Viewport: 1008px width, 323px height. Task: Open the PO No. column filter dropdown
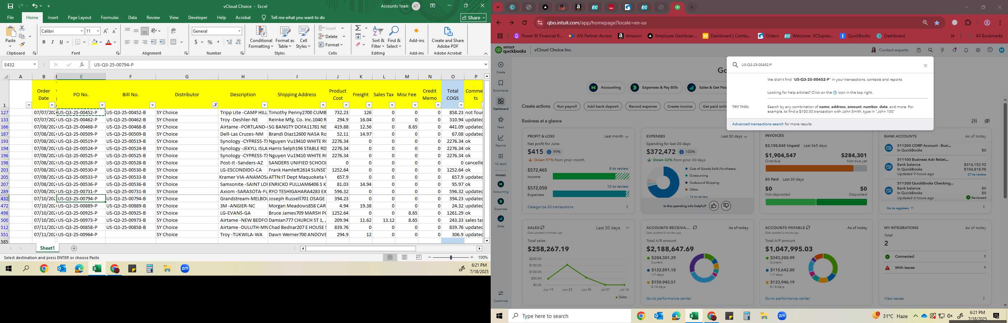102,105
